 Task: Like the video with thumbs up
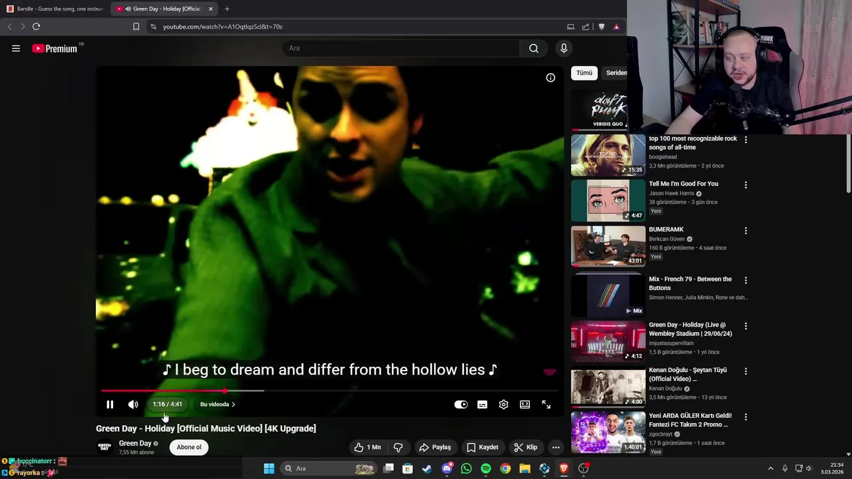click(367, 447)
